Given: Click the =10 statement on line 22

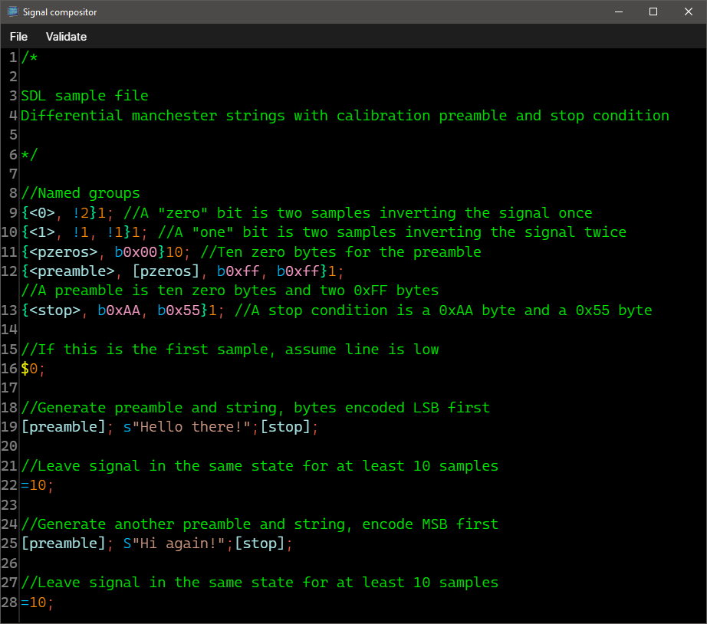Looking at the screenshot, I should [34, 485].
